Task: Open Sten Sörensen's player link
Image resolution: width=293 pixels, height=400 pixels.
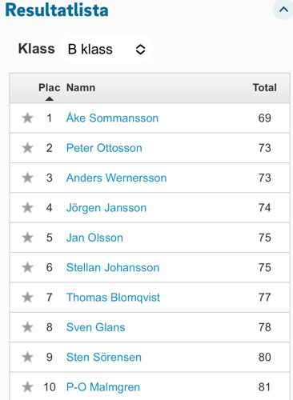Action: [x=104, y=357]
